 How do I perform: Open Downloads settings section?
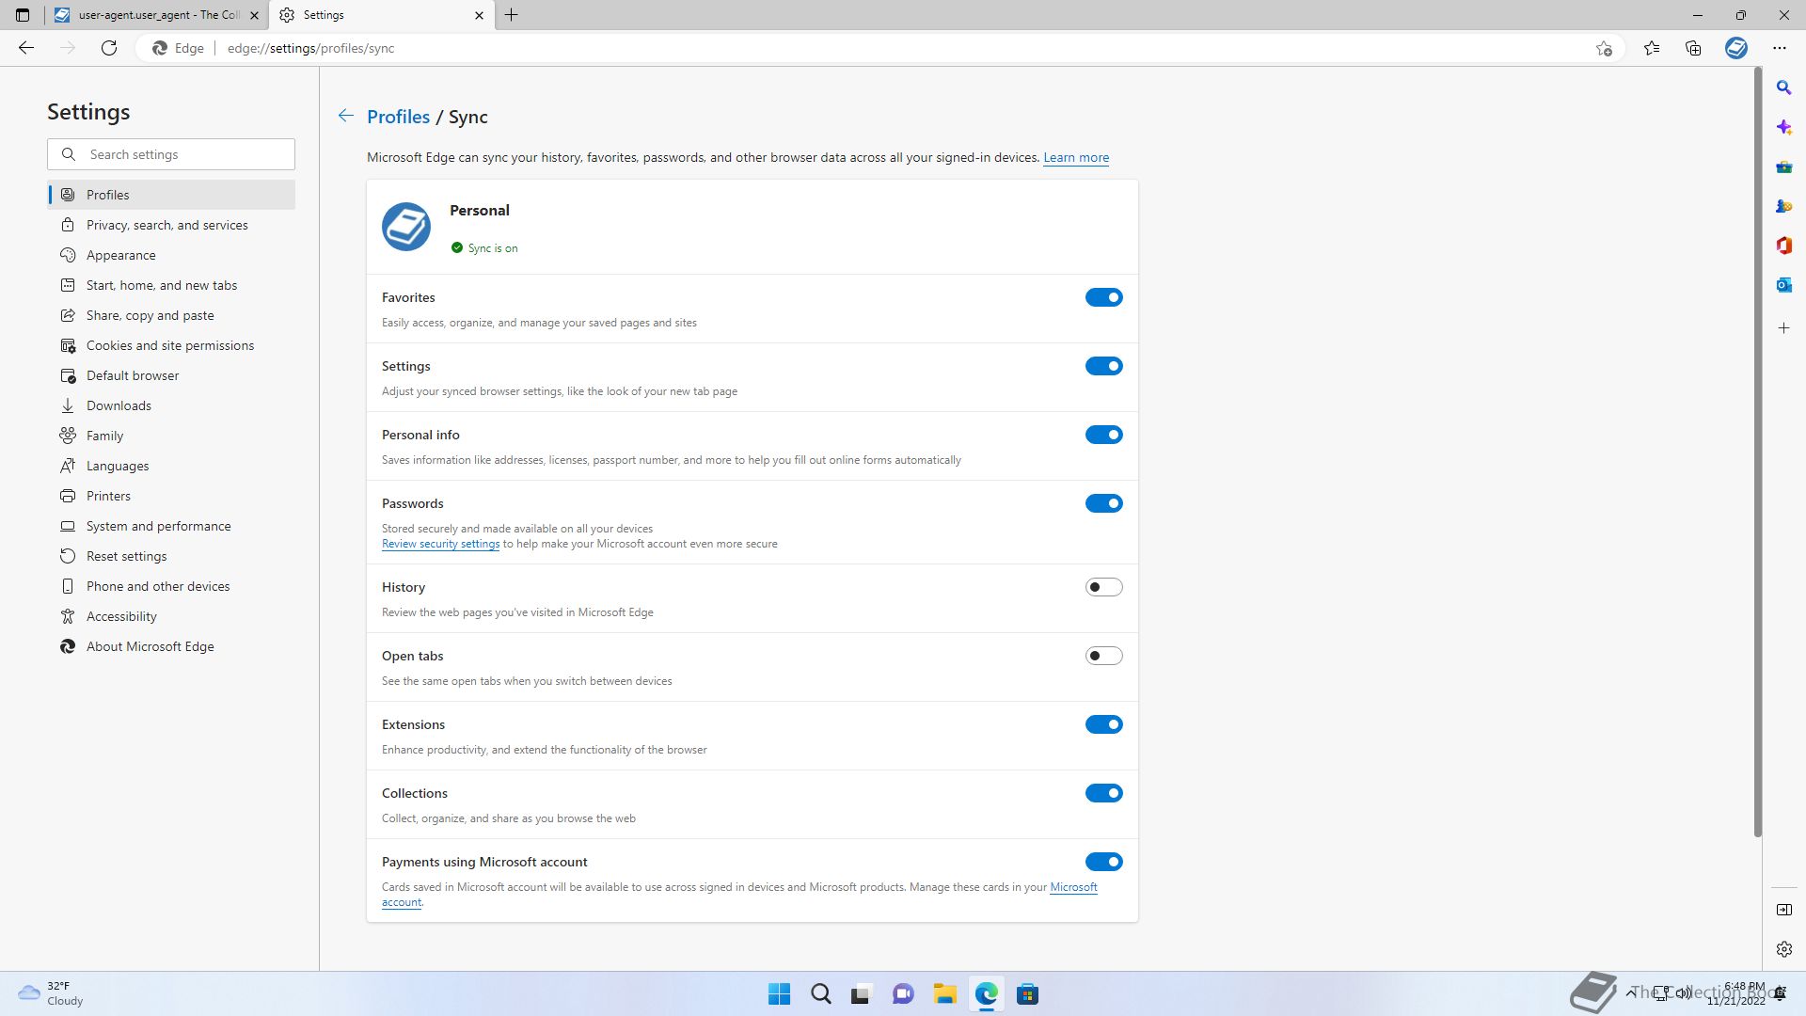coord(171,405)
